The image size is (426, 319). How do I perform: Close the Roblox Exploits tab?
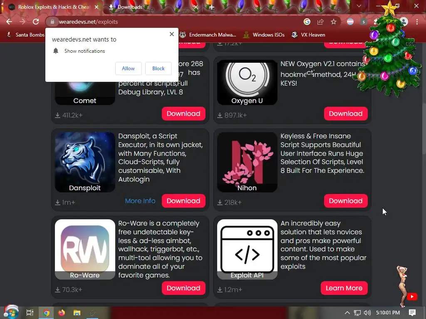click(x=97, y=7)
